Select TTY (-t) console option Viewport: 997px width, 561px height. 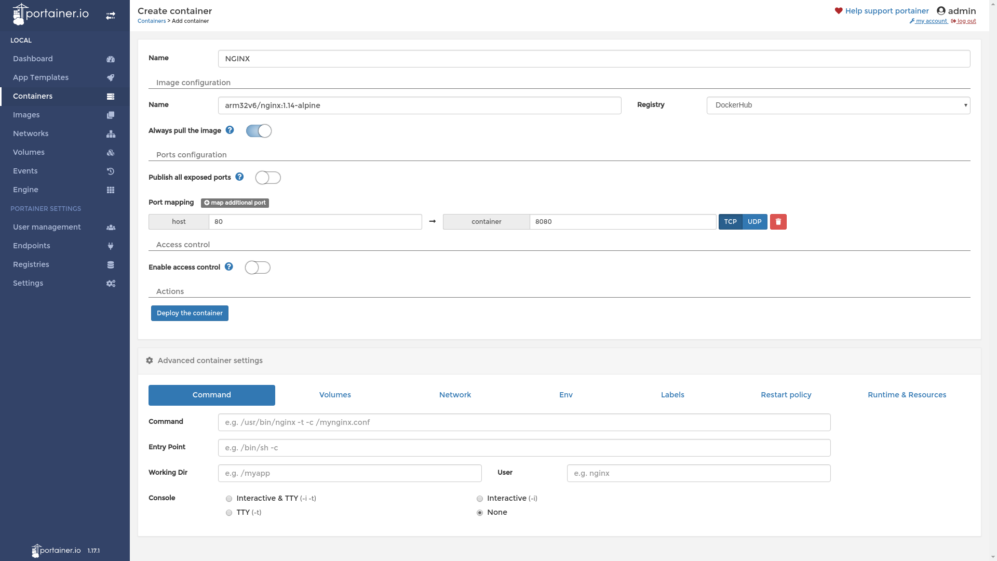tap(229, 513)
